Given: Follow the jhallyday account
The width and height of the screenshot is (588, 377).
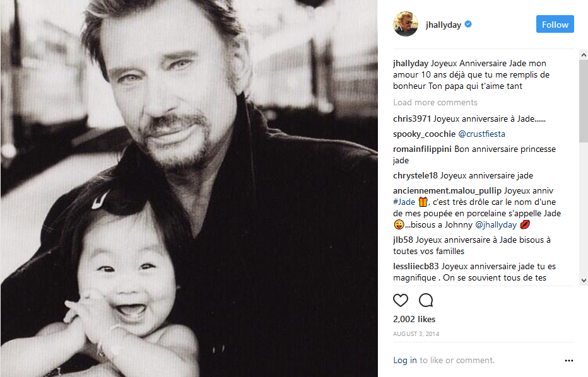Looking at the screenshot, I should pos(555,25).
